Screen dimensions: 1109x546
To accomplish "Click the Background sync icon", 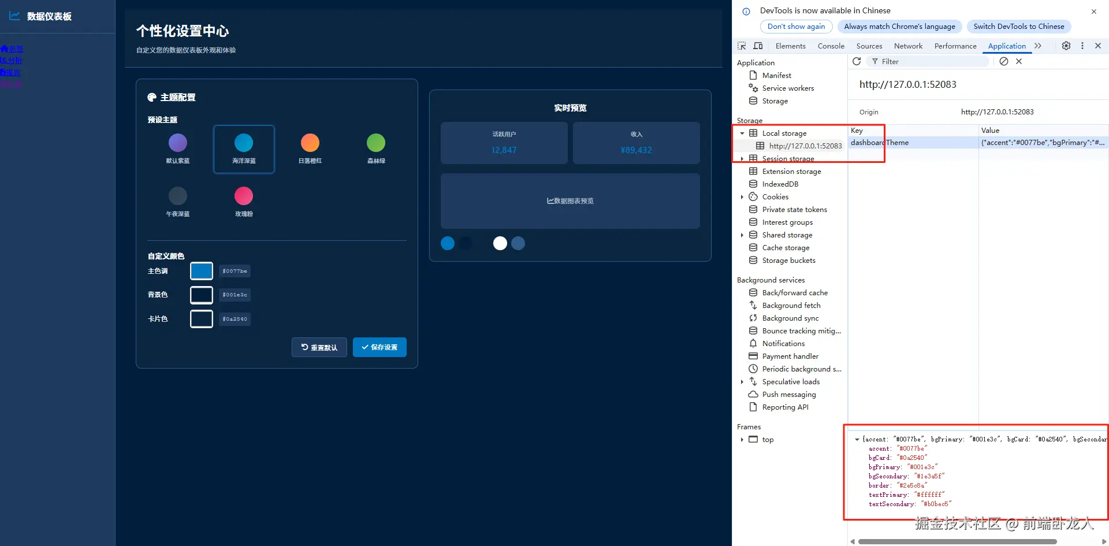I will pyautogui.click(x=753, y=318).
